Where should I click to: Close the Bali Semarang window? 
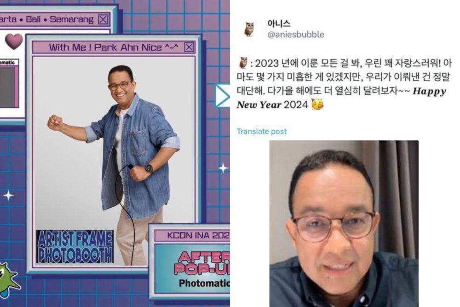click(x=103, y=20)
